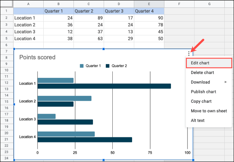
Task: Select the Location 2 cell in column A
Action: click(28, 25)
